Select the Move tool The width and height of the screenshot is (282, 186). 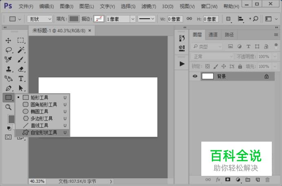8,41
